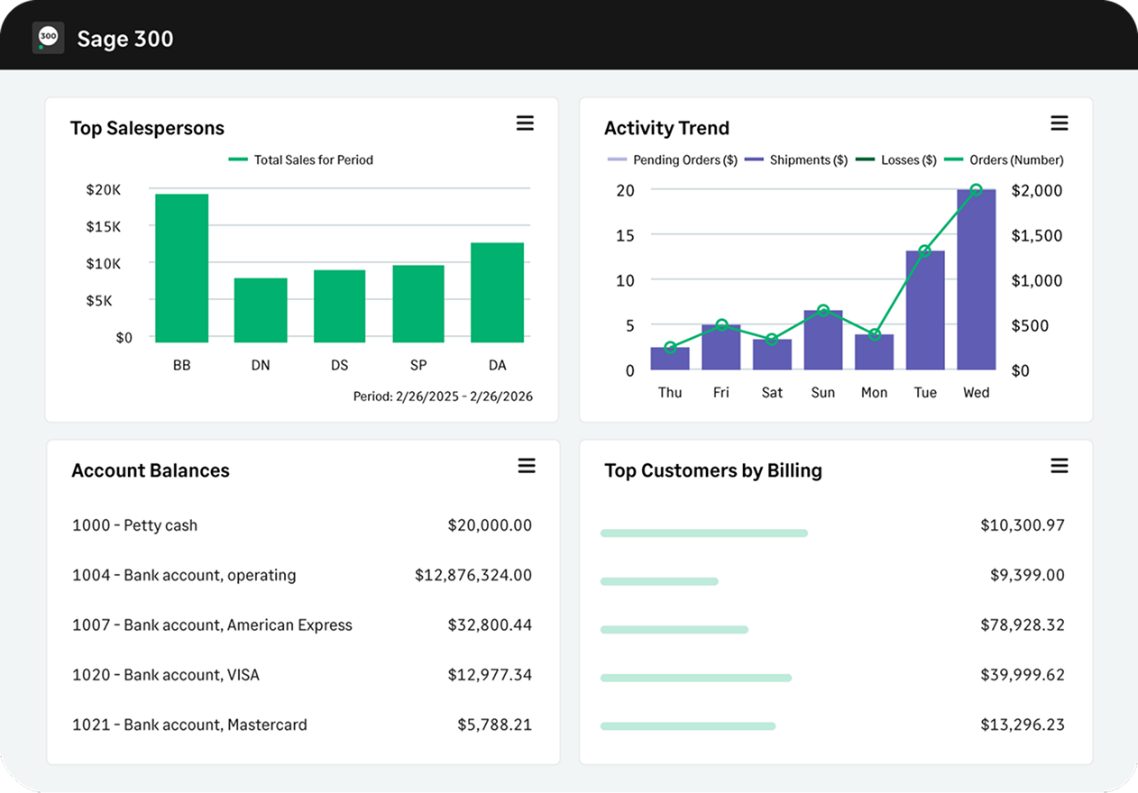Toggle Losses ($) legend series

(896, 160)
